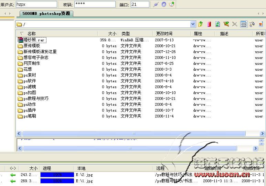Click progress bar of E:\1.jpg transfer
The height and width of the screenshot is (186, 266).
(57, 181)
